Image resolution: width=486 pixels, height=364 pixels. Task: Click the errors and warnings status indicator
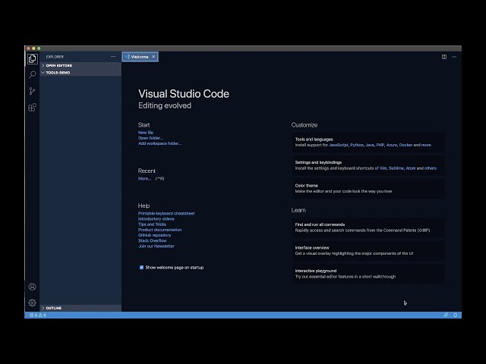tap(38, 315)
